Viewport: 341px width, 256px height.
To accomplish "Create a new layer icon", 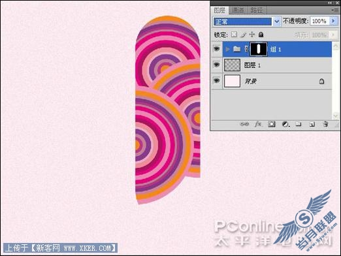I will [x=312, y=124].
